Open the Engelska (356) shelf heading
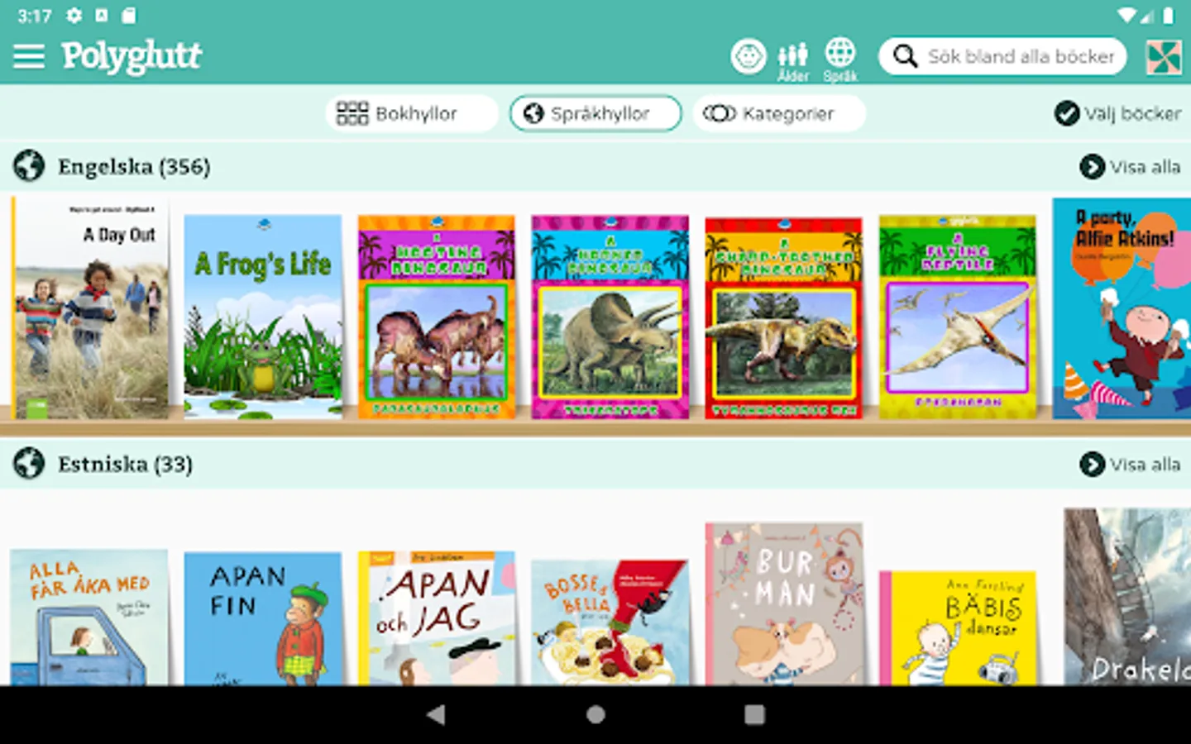The height and width of the screenshot is (744, 1191). 134,166
